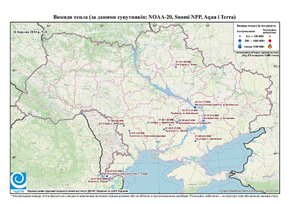The height and width of the screenshot is (204, 289).
Task: Click the blue marker below the 01:00 0,91 МВт label
Action: (x=195, y=141)
